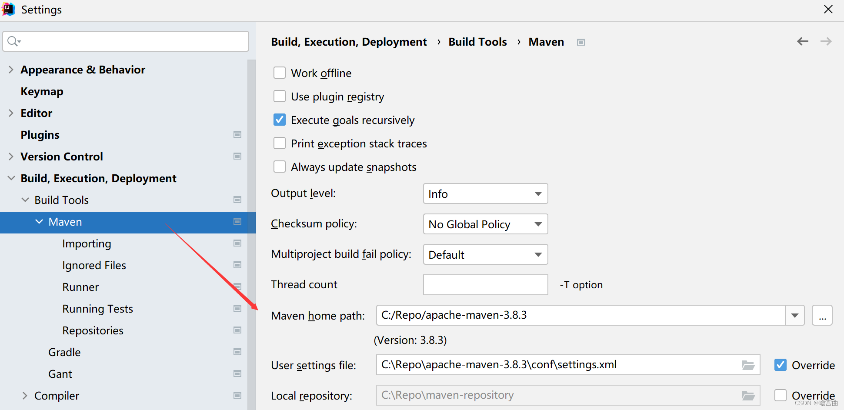This screenshot has height=410, width=844.
Task: Enable Always update snapshots checkbox
Action: point(280,167)
